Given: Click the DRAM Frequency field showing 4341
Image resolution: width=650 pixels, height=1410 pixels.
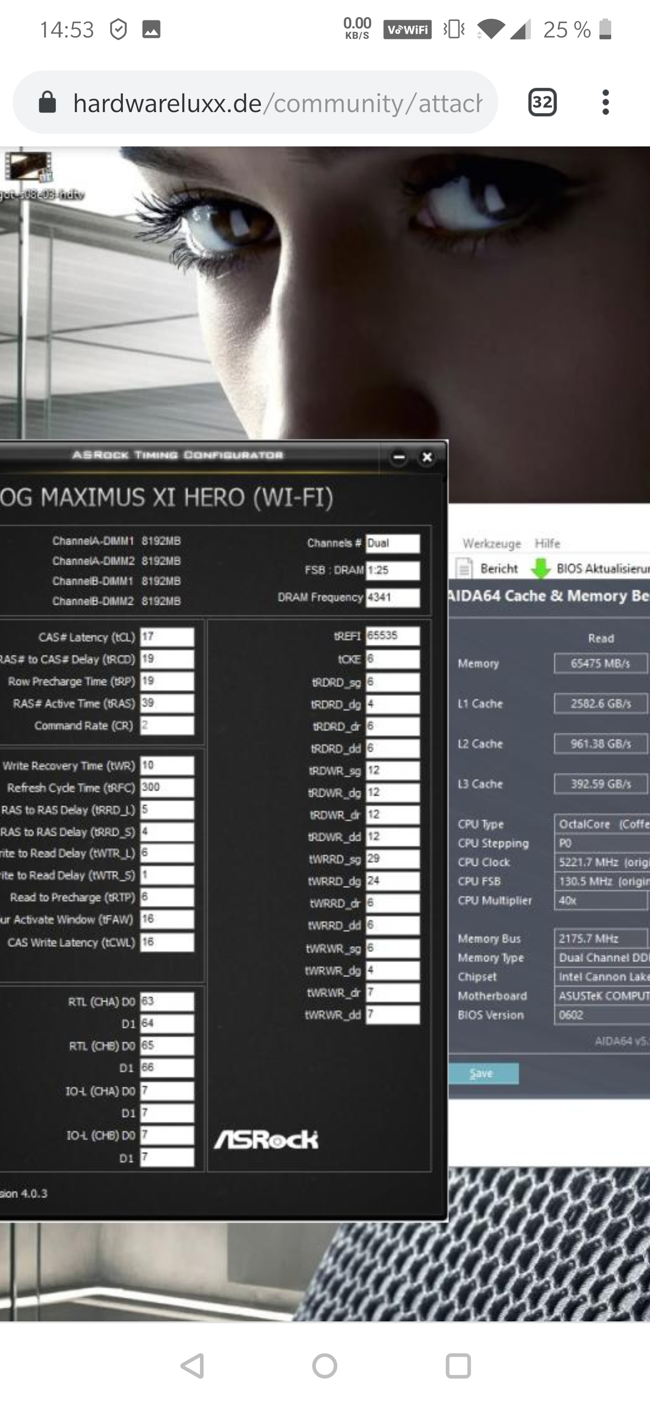Looking at the screenshot, I should coord(393,598).
